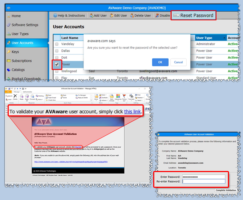Click the Re-enter Password field

tap(204, 181)
